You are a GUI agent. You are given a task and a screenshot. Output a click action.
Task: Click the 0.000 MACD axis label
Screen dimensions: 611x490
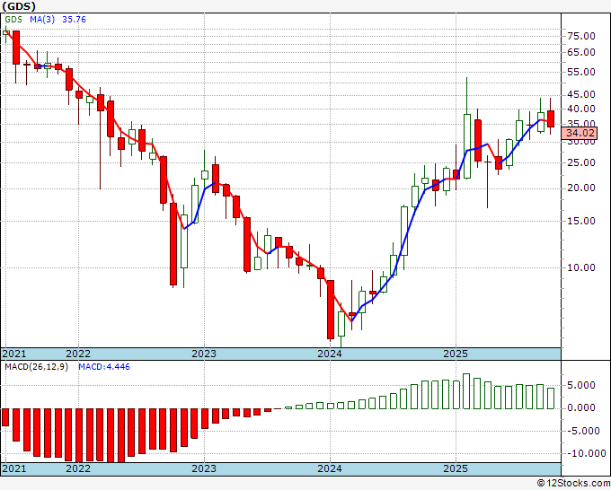(583, 407)
